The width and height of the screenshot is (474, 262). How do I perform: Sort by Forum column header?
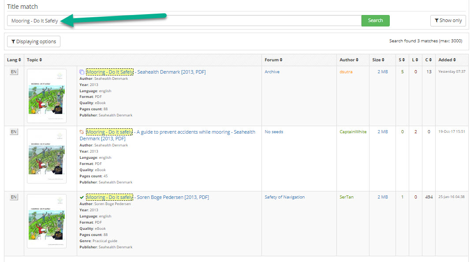273,60
